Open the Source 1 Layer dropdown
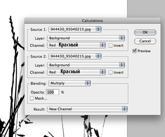This screenshot has height=137, width=165. [86, 38]
